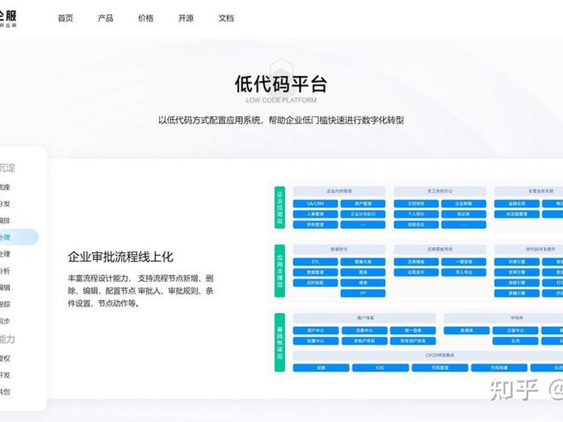The height and width of the screenshot is (422, 563).
Task: Click the 企业审批流程线上化 heading
Action: [120, 257]
